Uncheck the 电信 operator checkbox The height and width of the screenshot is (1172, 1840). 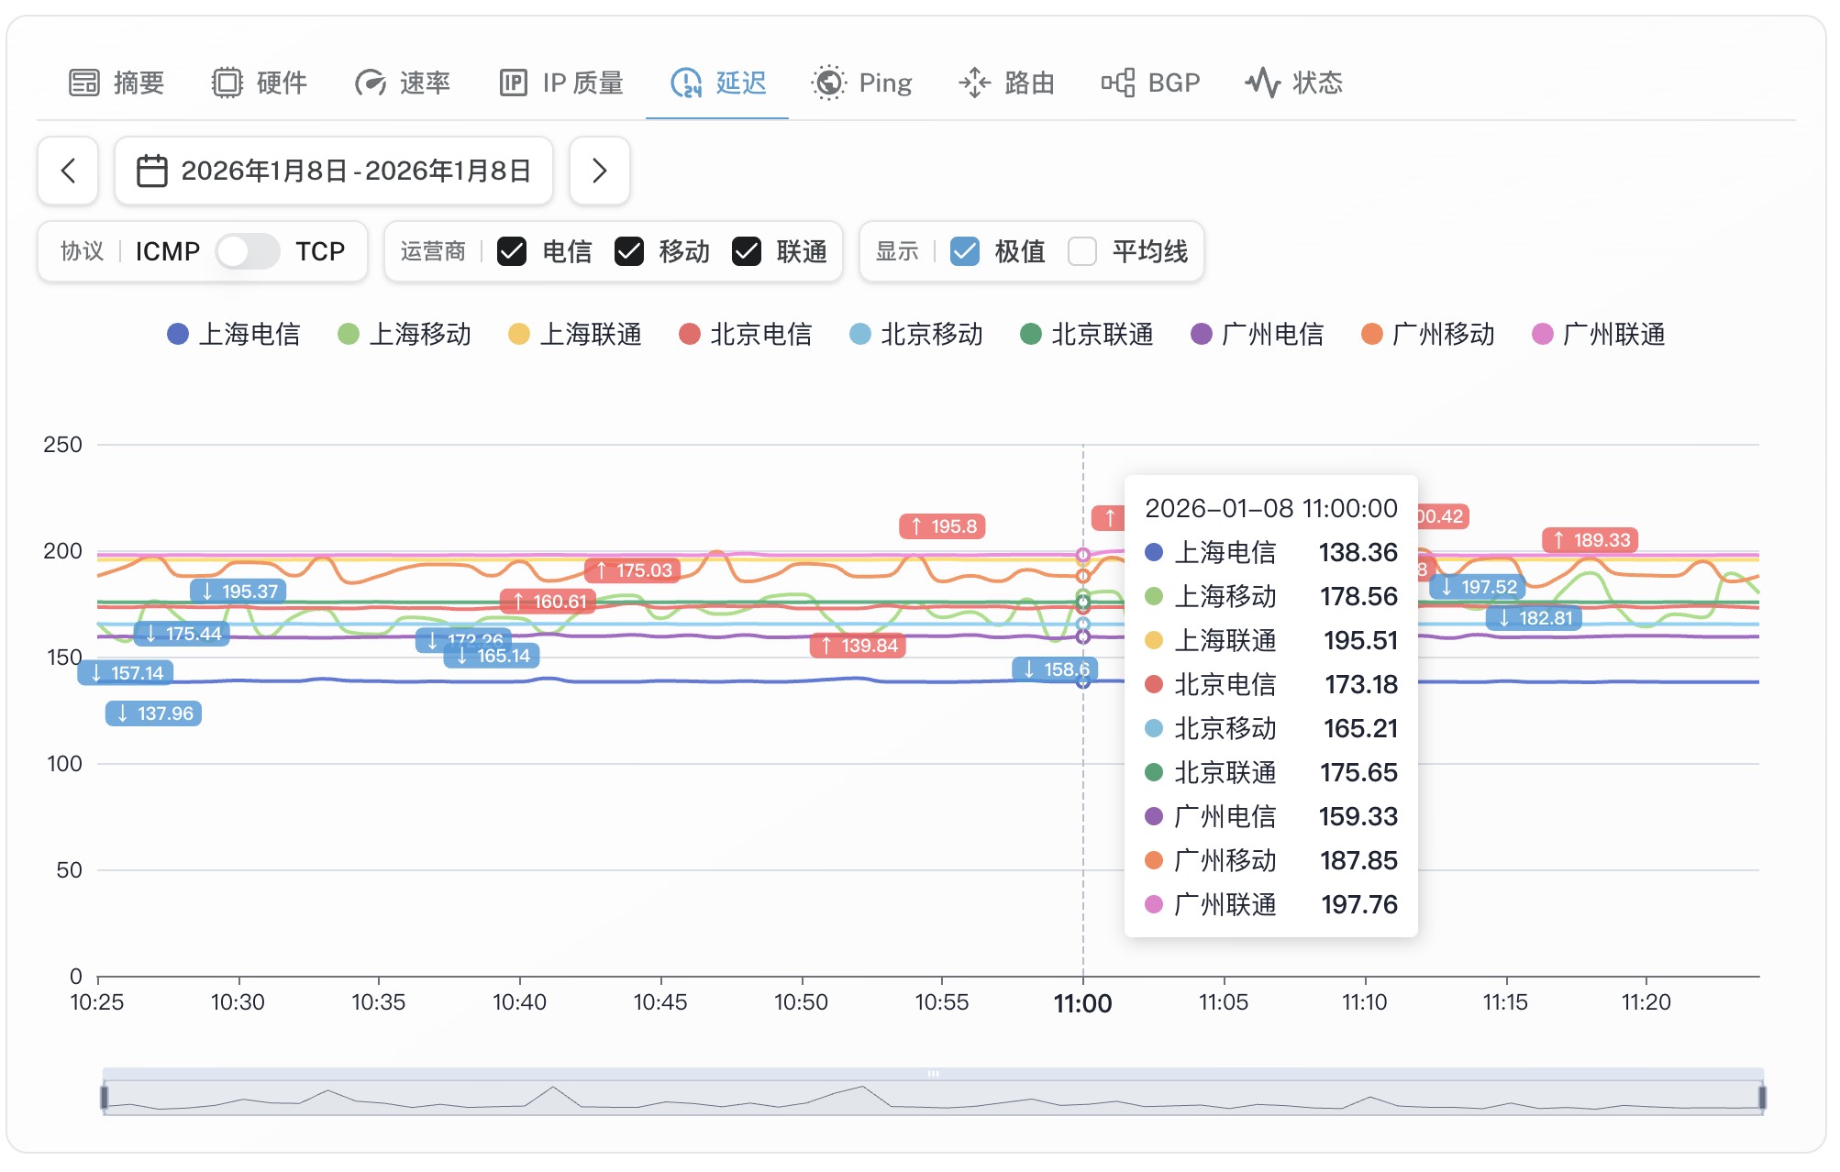(x=511, y=250)
